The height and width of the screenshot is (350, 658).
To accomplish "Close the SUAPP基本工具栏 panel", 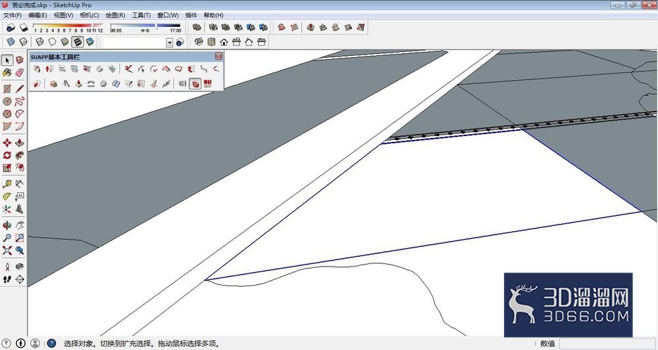I will tap(218, 56).
